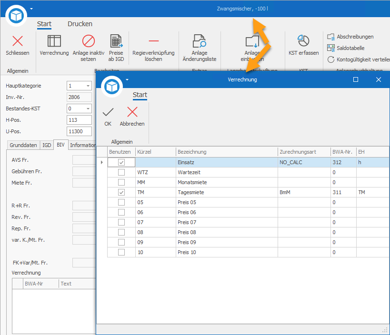Confirm with the OK checkmark icon
The width and height of the screenshot is (390, 335).
tap(108, 112)
